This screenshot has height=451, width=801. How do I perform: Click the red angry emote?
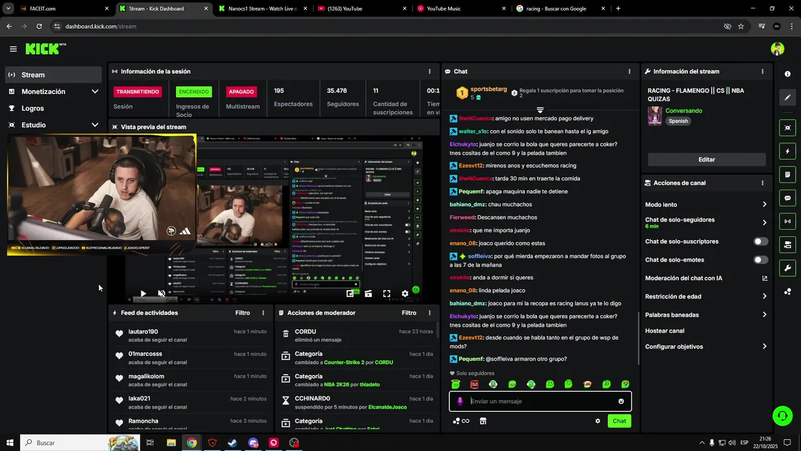[x=474, y=384]
